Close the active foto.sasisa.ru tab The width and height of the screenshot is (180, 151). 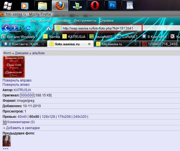click(x=89, y=44)
